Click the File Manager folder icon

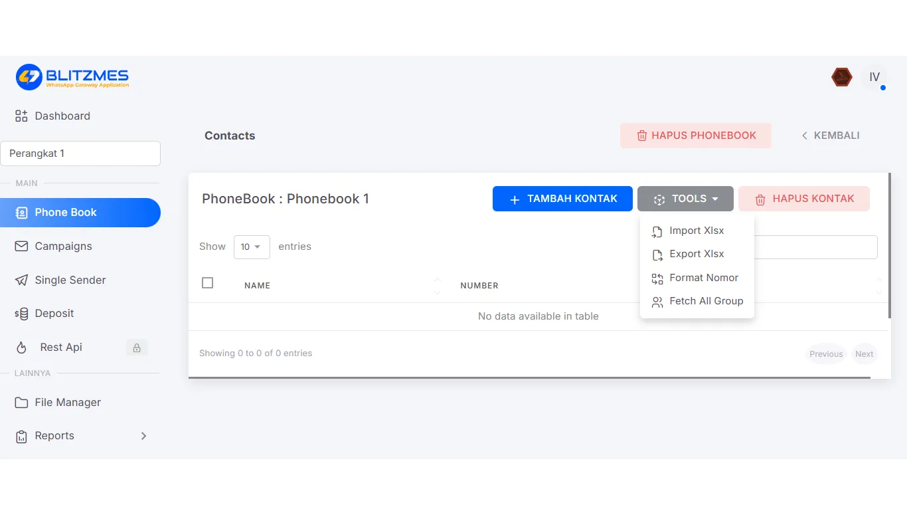pos(22,403)
